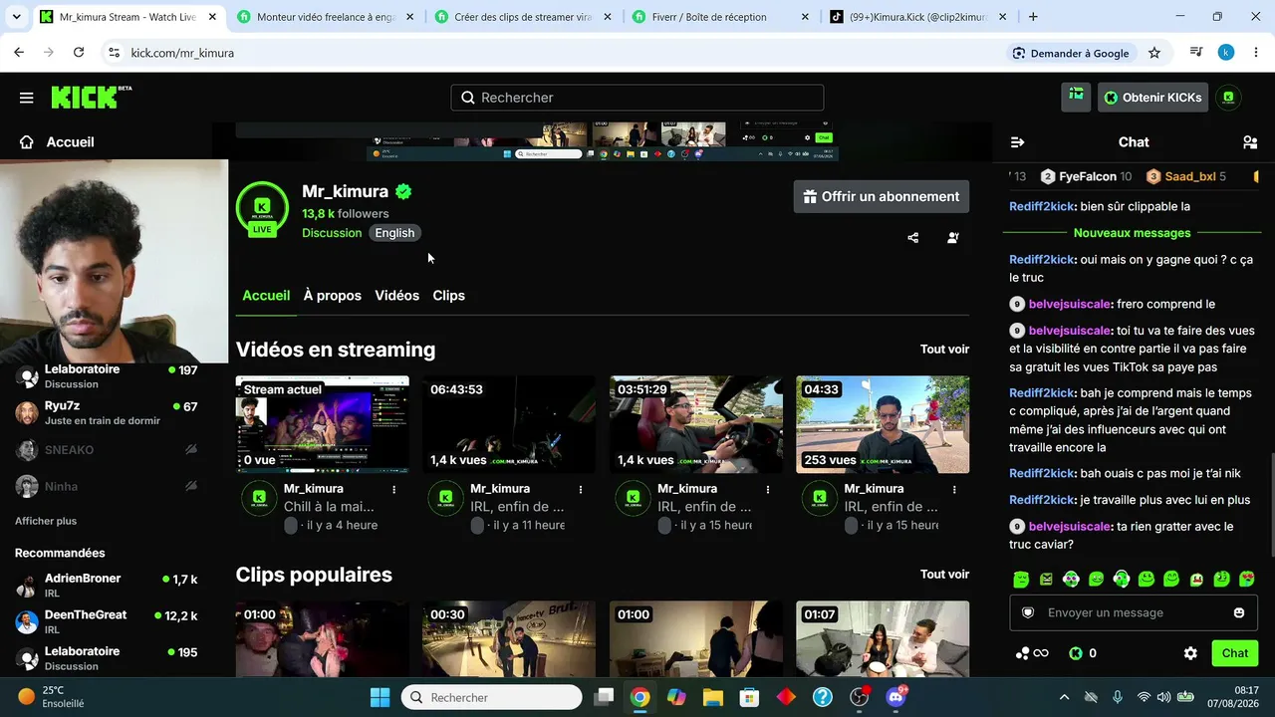Play the 00:30 popular clip
This screenshot has width=1275, height=717.
pyautogui.click(x=509, y=639)
